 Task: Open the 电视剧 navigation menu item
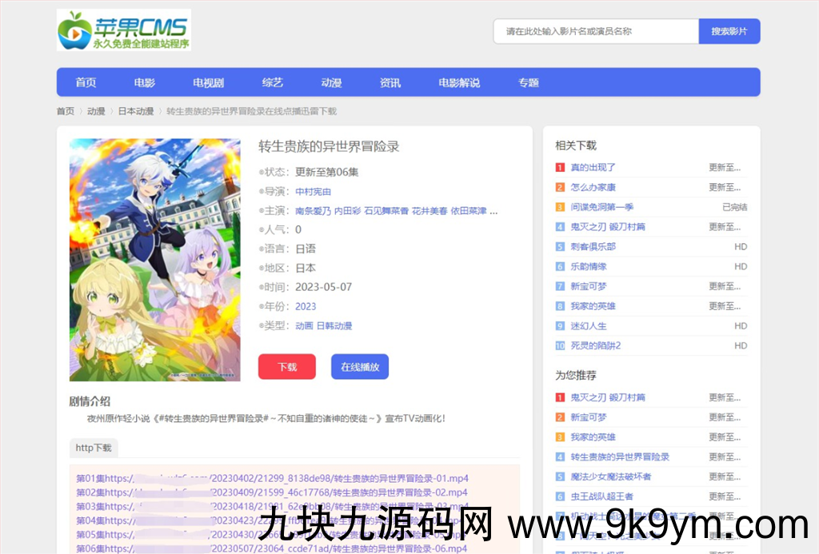(207, 82)
